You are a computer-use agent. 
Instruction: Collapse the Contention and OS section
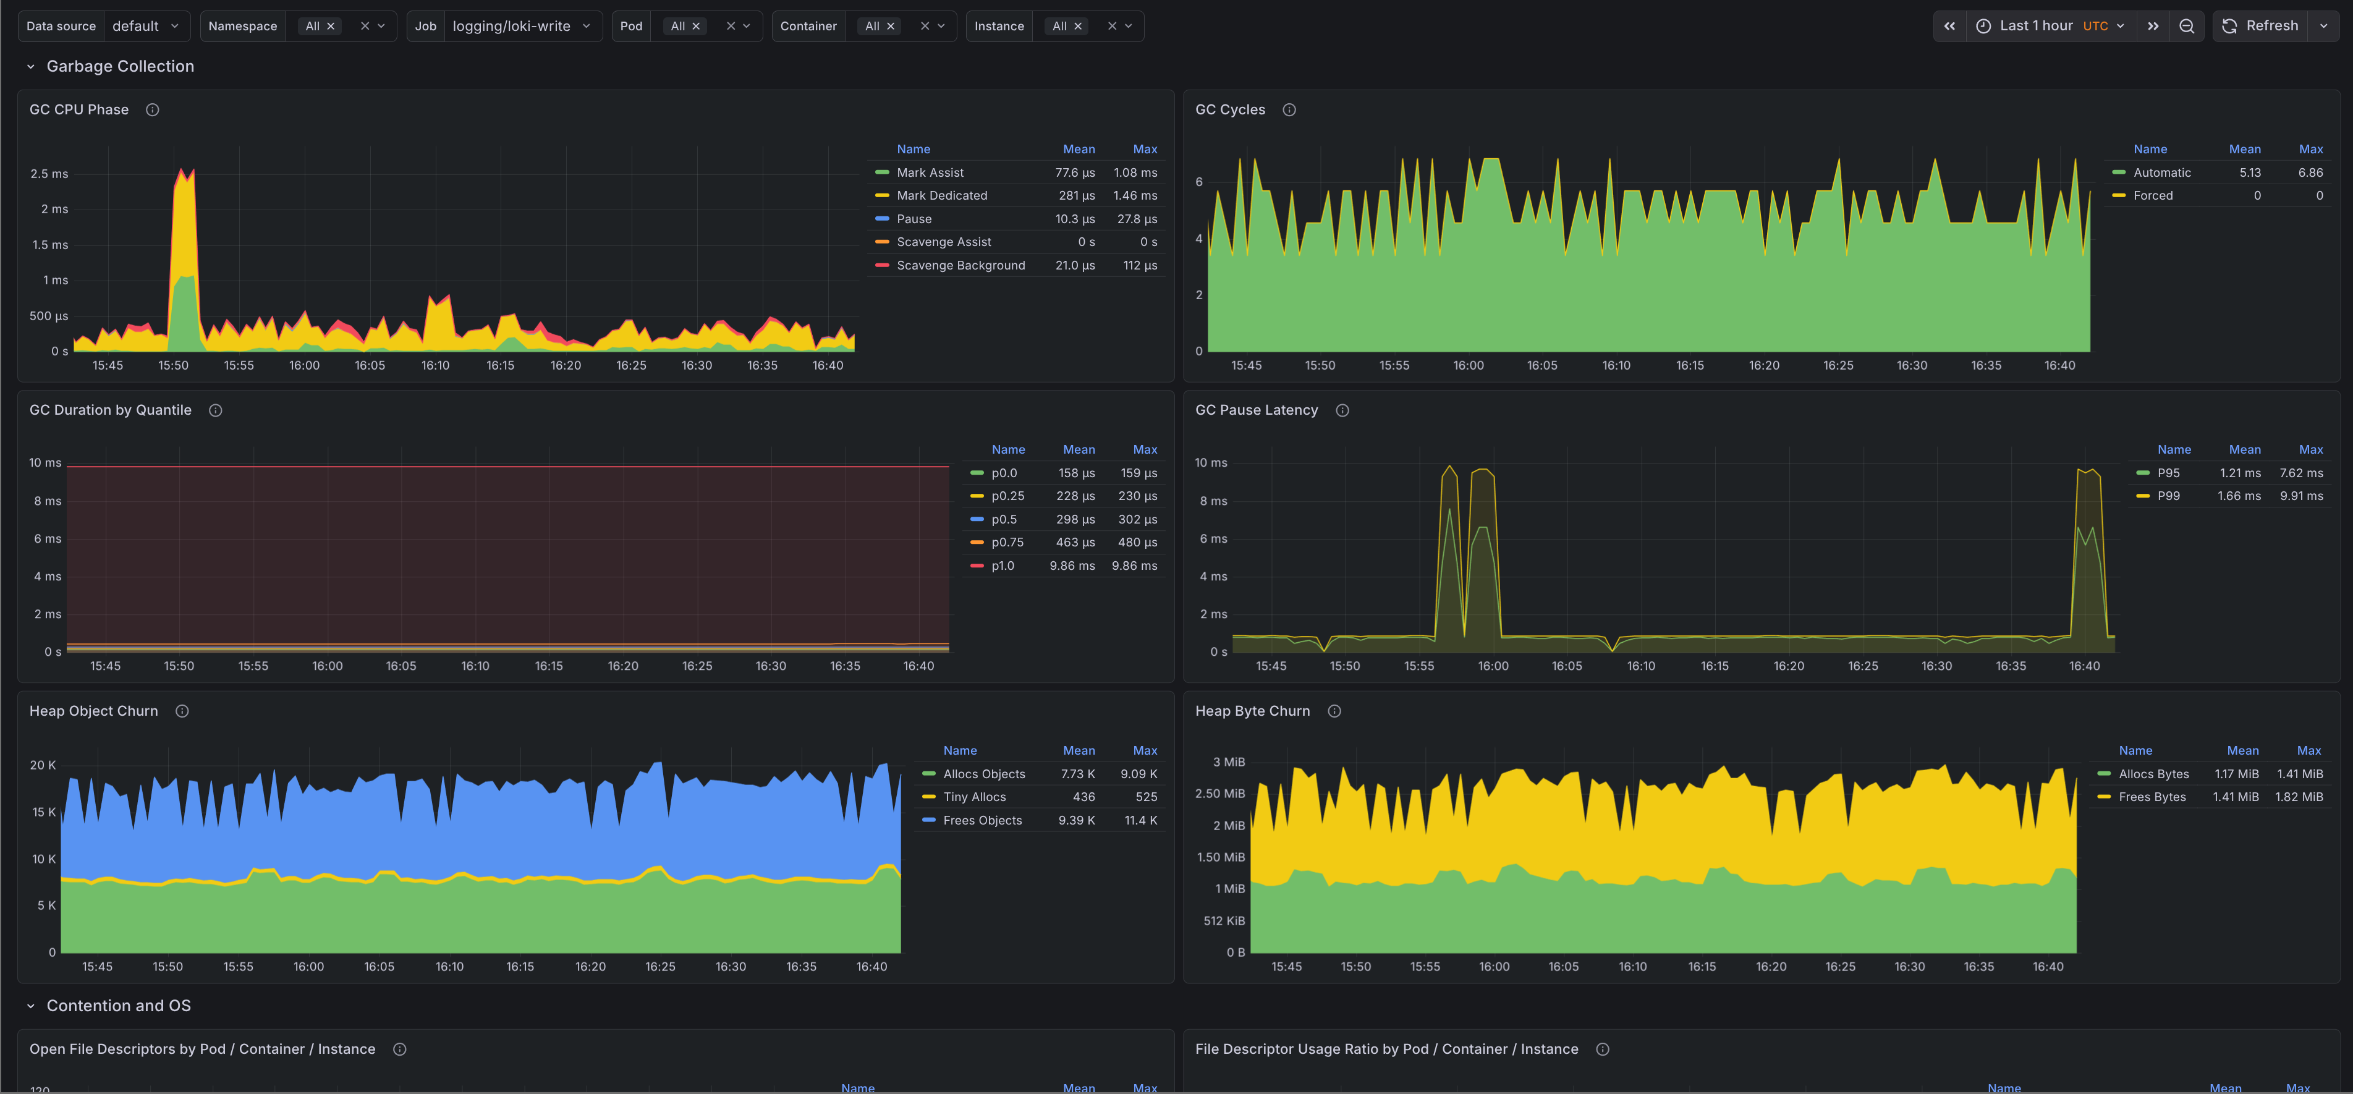click(30, 1006)
